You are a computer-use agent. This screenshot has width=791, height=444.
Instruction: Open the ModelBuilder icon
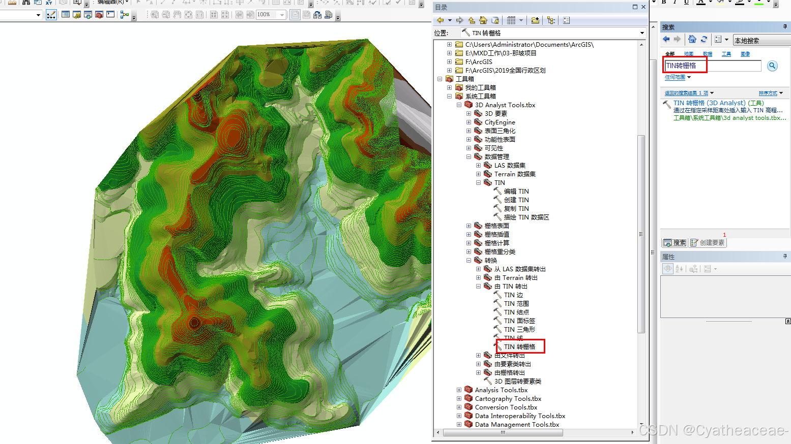tap(123, 15)
